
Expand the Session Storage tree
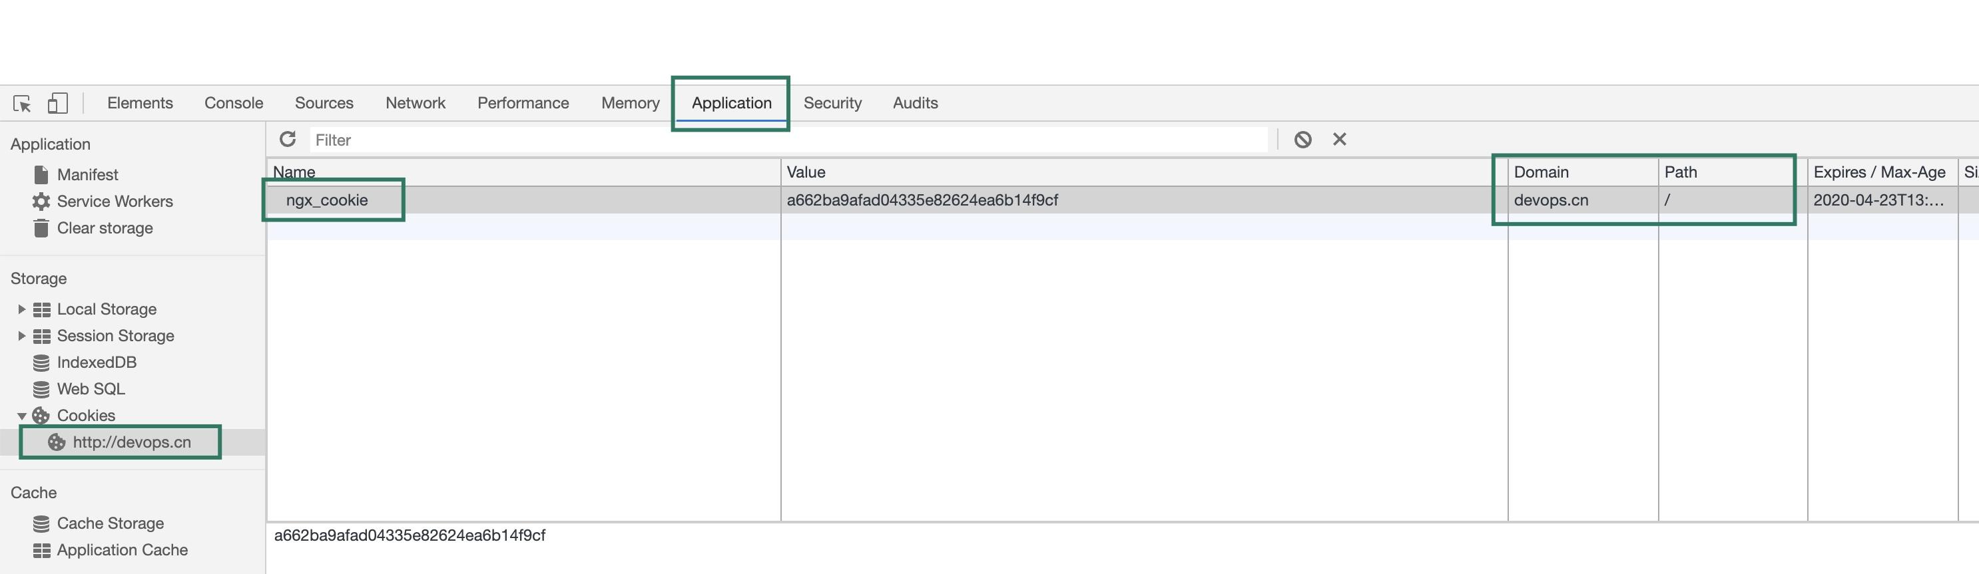point(21,336)
